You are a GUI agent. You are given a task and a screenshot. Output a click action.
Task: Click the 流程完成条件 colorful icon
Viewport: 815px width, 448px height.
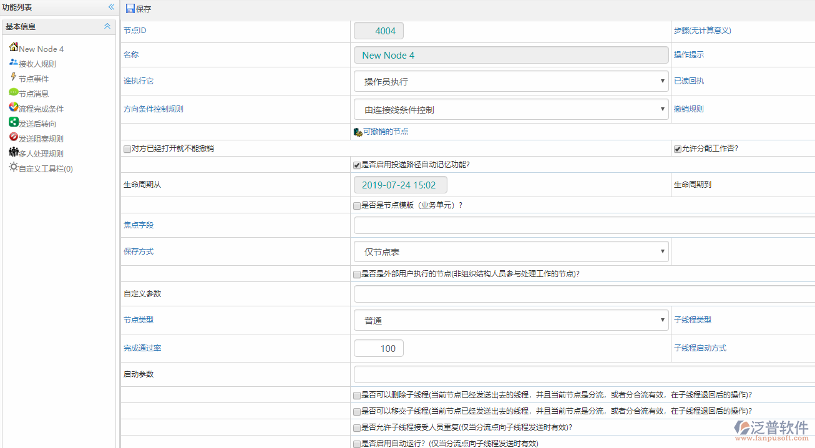pyautogui.click(x=13, y=107)
